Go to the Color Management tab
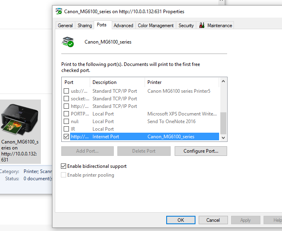Image resolution: width=282 pixels, height=231 pixels. (x=155, y=26)
